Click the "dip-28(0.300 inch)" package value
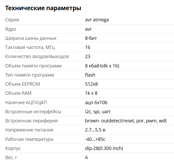 pos(104,148)
